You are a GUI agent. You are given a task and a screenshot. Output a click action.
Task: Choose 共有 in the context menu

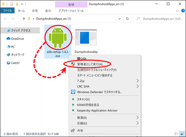(x=105, y=131)
